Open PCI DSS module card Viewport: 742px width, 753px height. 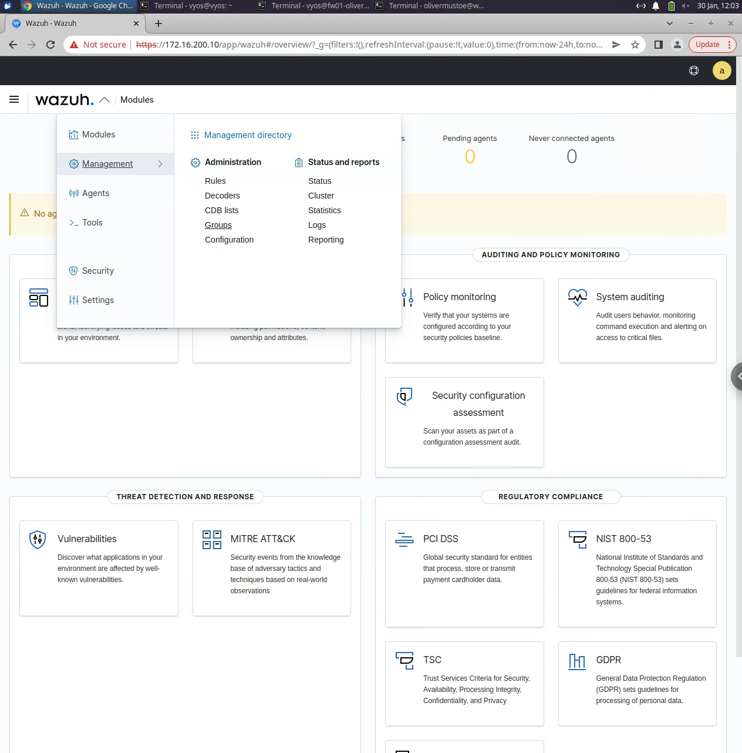click(x=464, y=574)
